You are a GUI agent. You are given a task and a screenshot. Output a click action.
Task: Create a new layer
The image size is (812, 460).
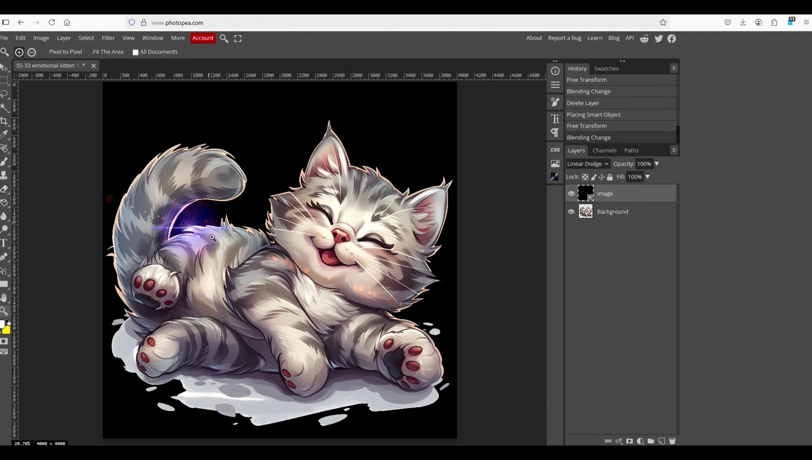pyautogui.click(x=662, y=441)
